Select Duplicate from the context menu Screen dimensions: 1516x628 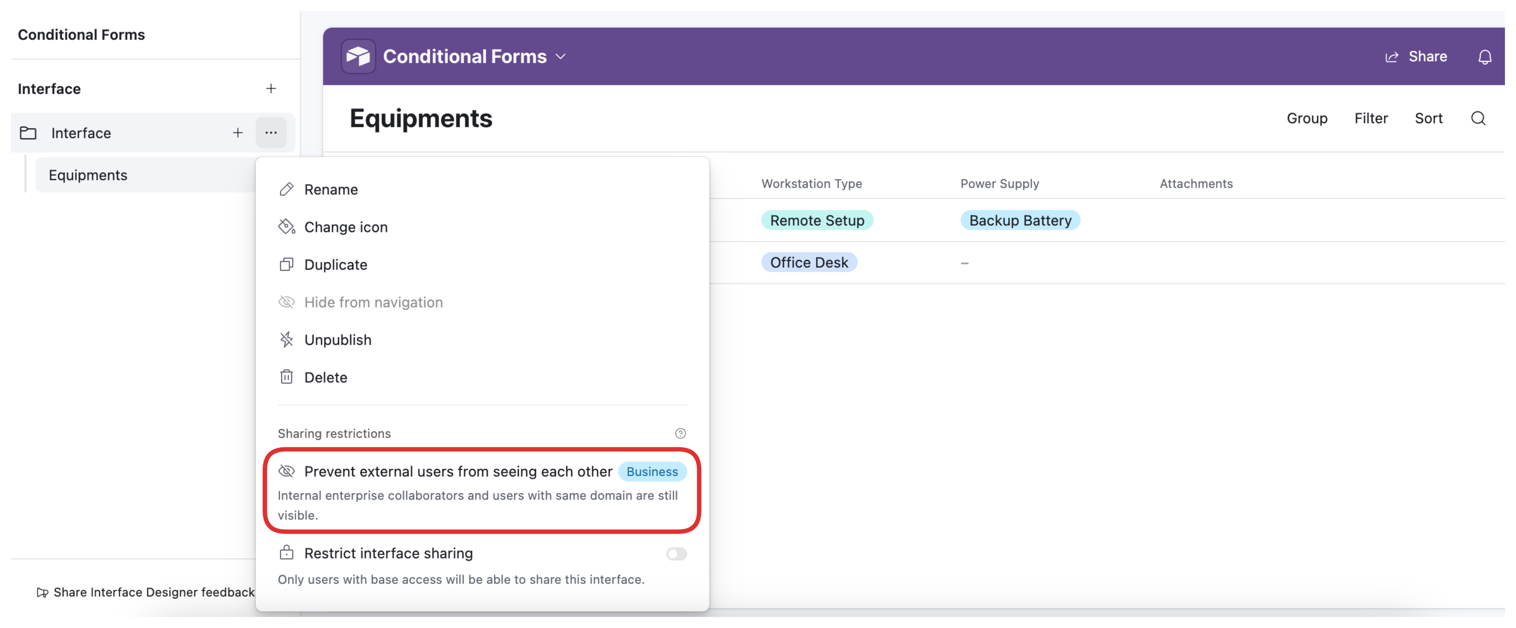[x=335, y=264]
